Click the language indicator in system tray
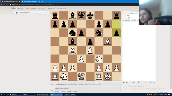The height and width of the screenshot is (96, 172). (x=162, y=95)
